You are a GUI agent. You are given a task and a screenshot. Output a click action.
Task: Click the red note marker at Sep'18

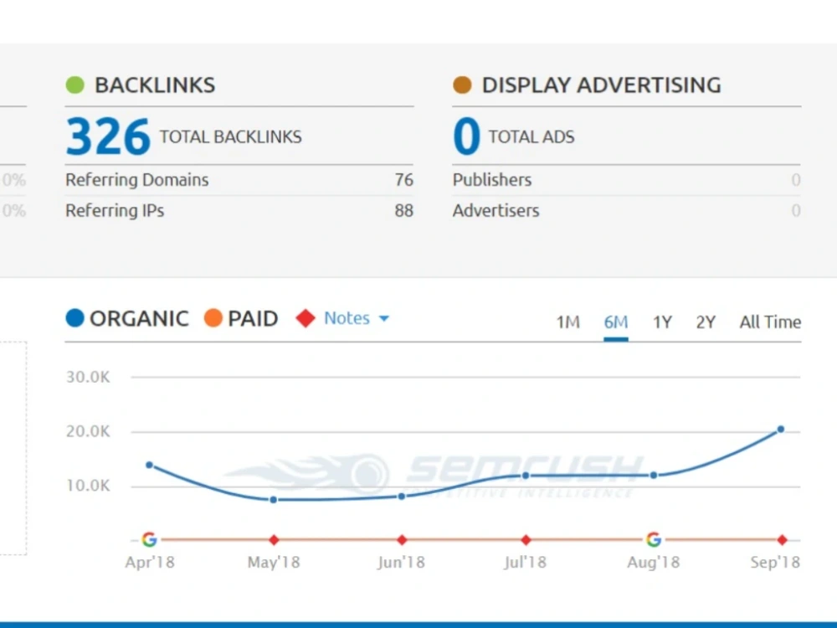pyautogui.click(x=782, y=540)
